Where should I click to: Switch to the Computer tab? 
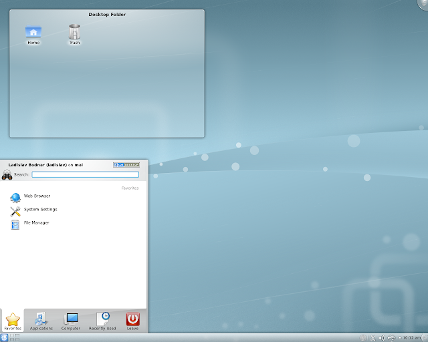(71, 321)
